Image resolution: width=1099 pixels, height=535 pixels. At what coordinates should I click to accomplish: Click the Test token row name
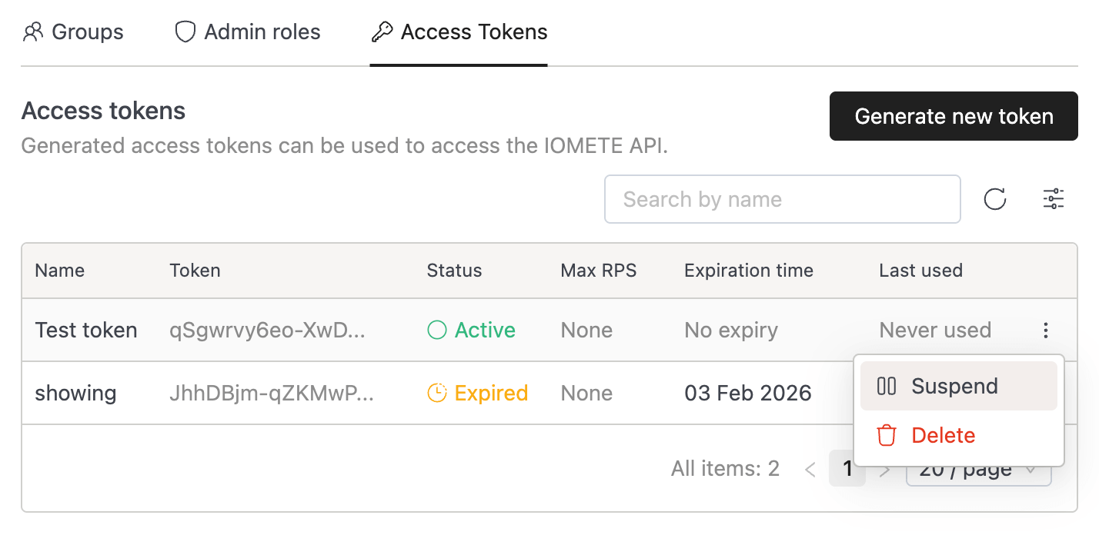click(x=86, y=331)
